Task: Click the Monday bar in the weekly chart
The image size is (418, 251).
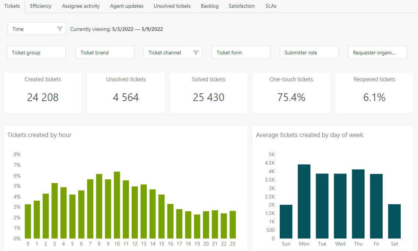Action: 304,200
